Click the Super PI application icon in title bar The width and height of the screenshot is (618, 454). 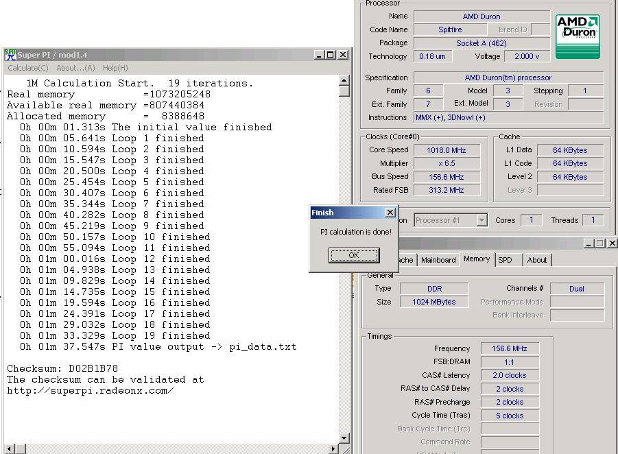click(x=11, y=55)
